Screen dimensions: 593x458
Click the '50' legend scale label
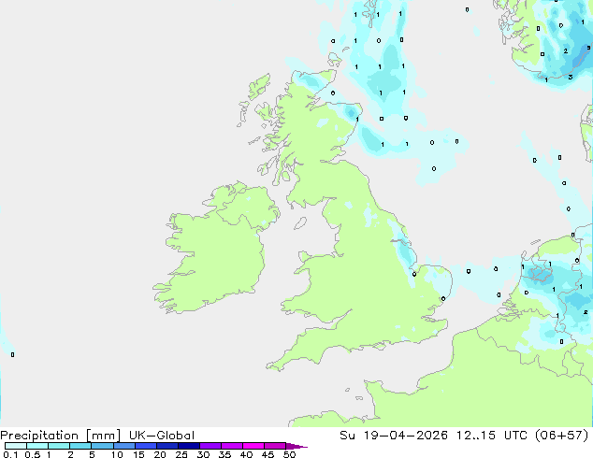pos(289,454)
